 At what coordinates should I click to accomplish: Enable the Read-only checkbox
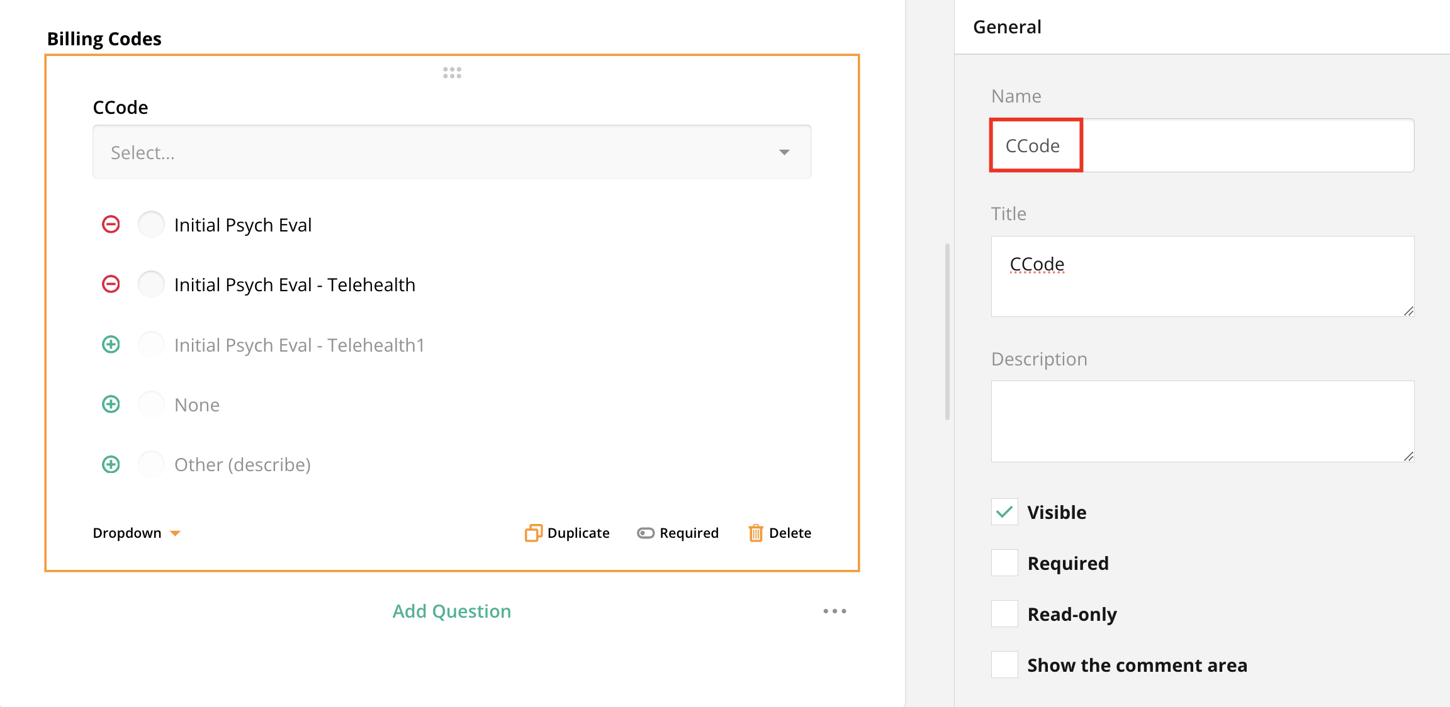click(x=1004, y=614)
